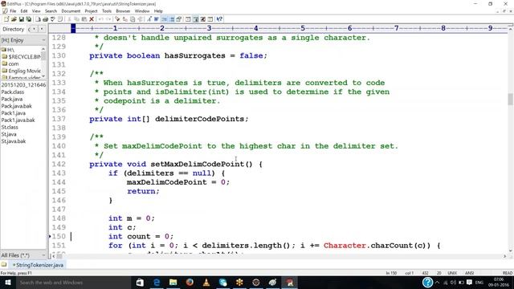Image resolution: width=514 pixels, height=289 pixels.
Task: Click the Cut scissors toolbar icon
Action: (70, 19)
